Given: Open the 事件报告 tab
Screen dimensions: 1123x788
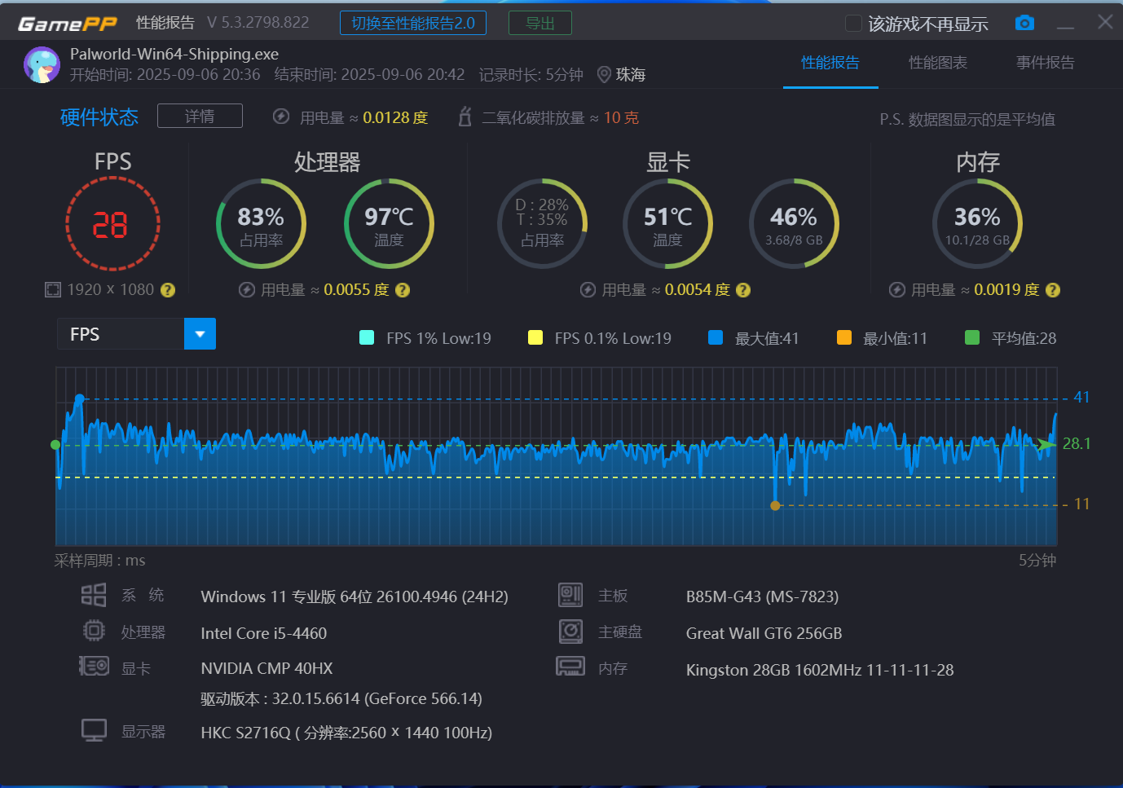Looking at the screenshot, I should [1046, 63].
